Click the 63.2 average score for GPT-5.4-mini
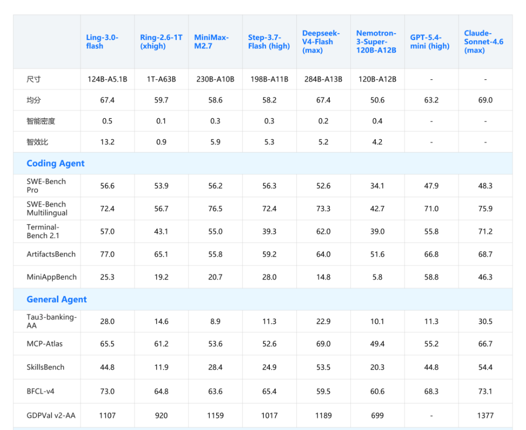The height and width of the screenshot is (430, 526). click(x=431, y=100)
